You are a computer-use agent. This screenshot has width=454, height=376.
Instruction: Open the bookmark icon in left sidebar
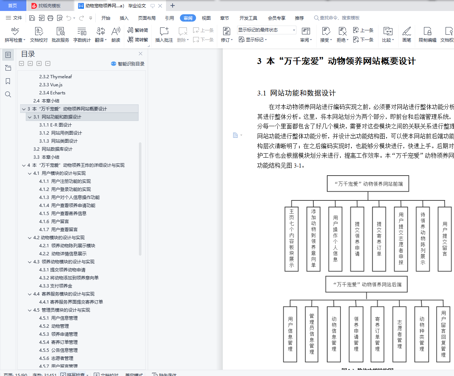[x=8, y=81]
